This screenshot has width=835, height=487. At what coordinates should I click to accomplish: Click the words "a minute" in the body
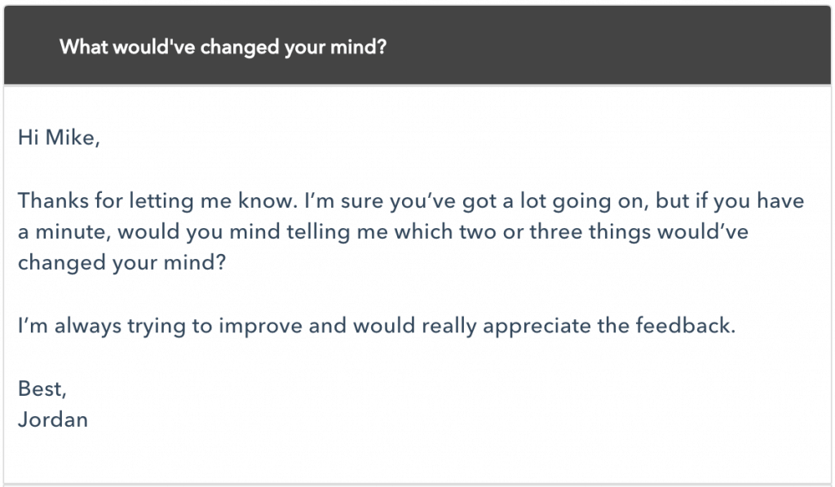coord(61,232)
